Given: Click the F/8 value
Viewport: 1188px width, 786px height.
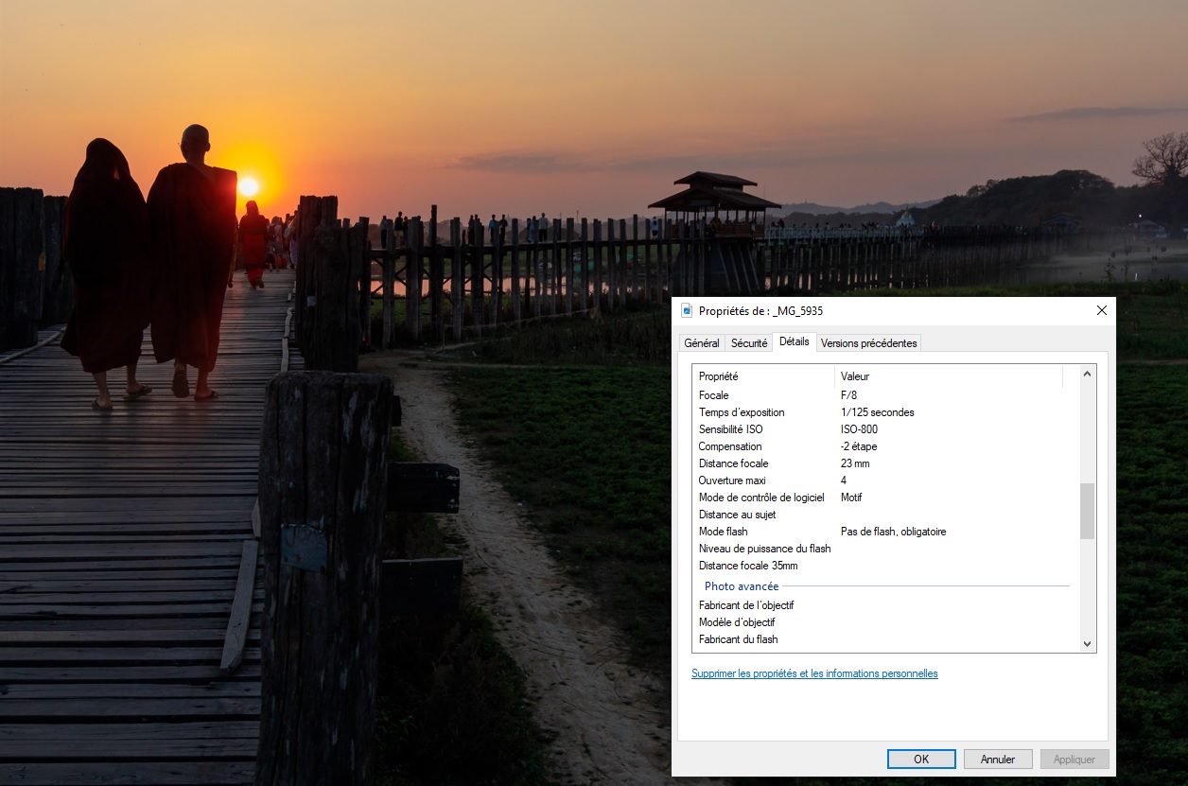Looking at the screenshot, I should (849, 395).
